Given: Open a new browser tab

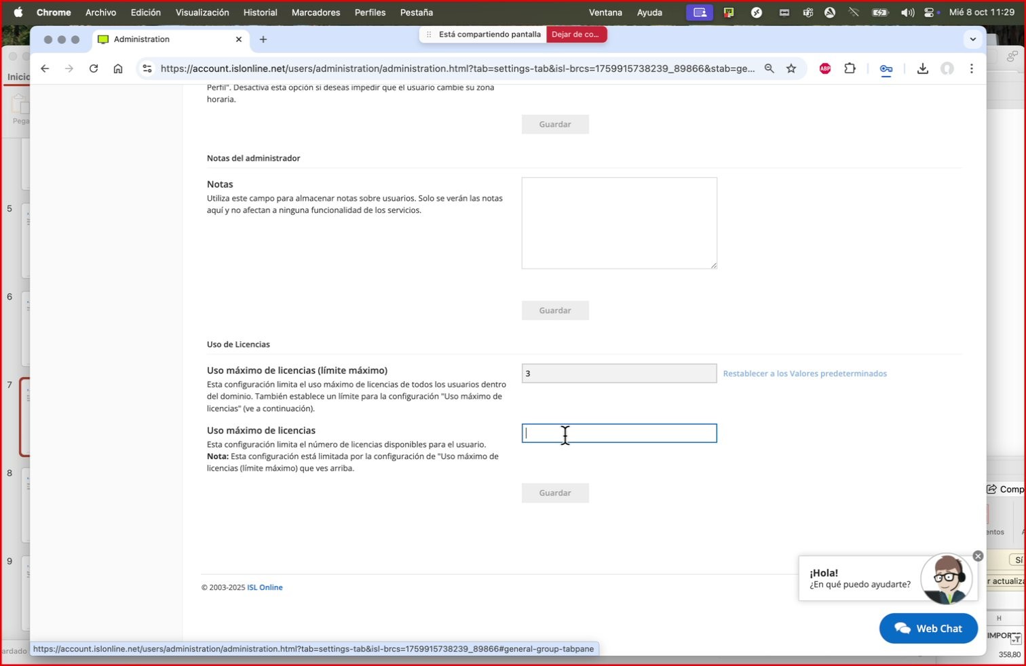Looking at the screenshot, I should pyautogui.click(x=263, y=39).
